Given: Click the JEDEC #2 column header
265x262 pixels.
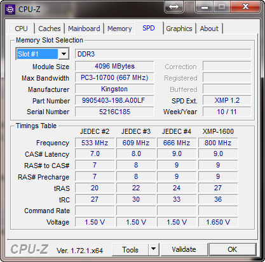Looking at the screenshot, I should pyautogui.click(x=95, y=131).
